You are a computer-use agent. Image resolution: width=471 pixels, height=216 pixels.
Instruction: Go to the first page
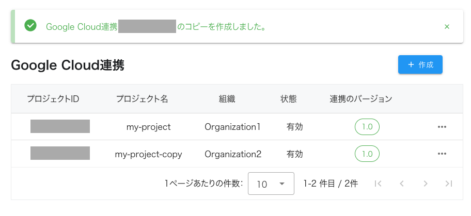(378, 184)
